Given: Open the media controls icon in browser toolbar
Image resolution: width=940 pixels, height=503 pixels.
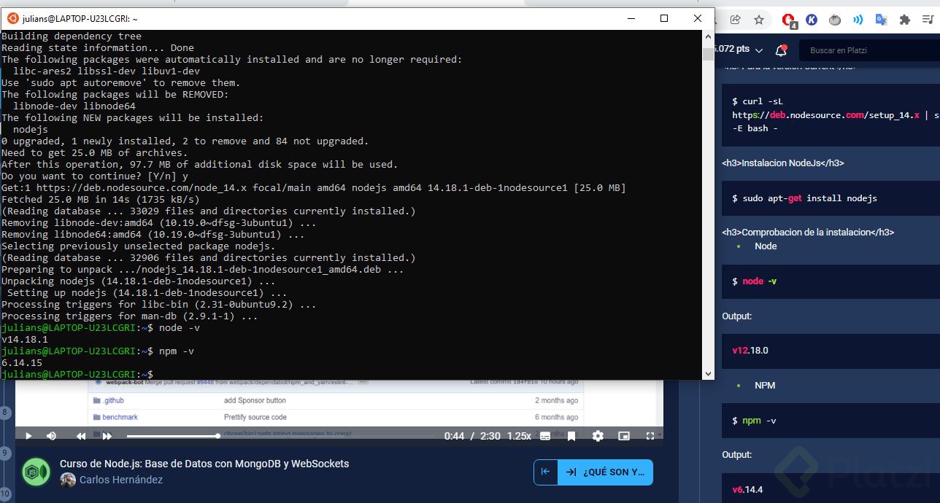Looking at the screenshot, I should point(928,20).
